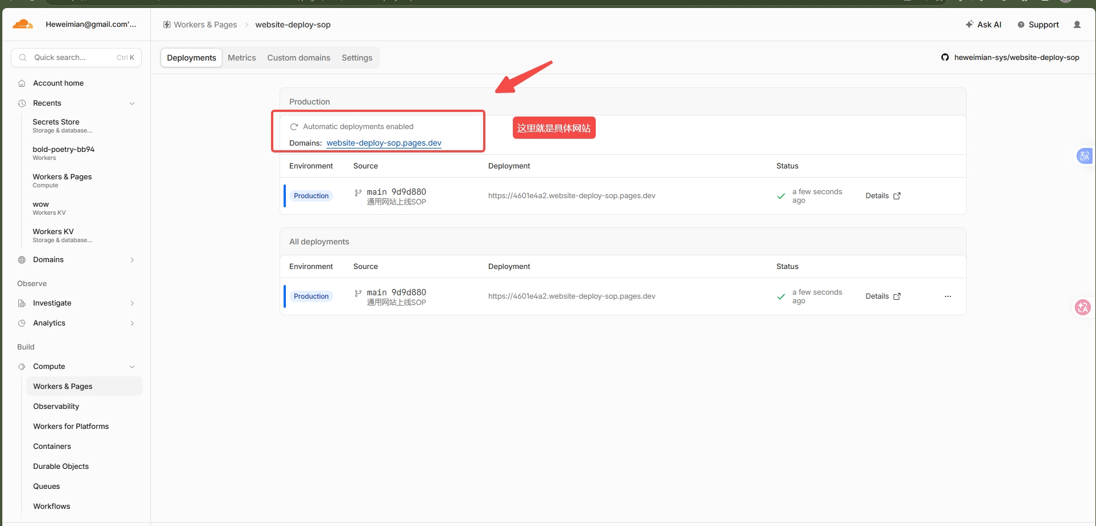Click the pink translate floating icon

click(x=1083, y=307)
